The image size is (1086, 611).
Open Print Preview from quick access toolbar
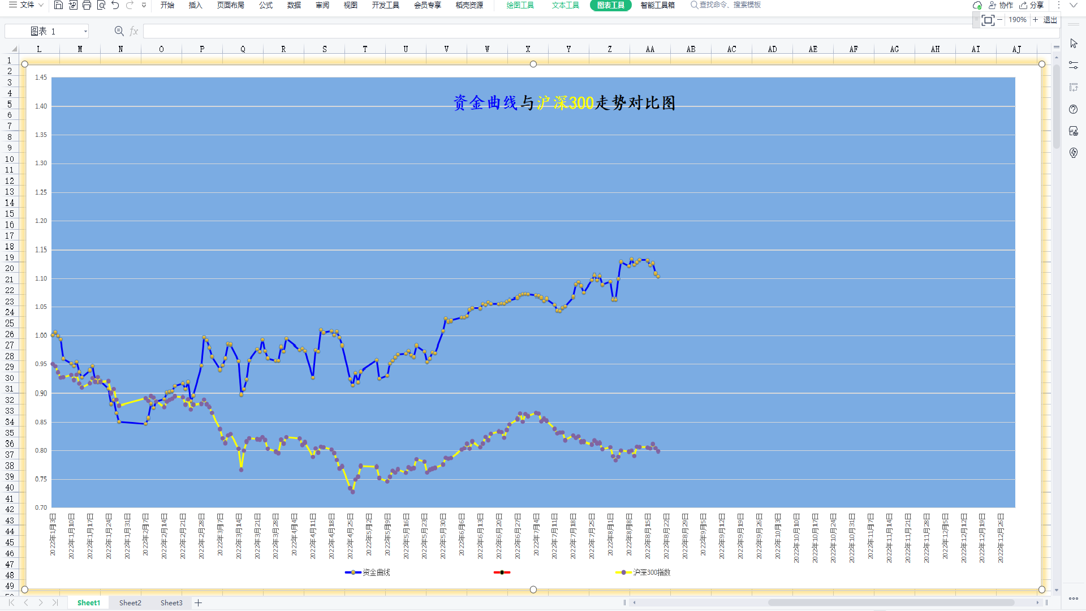point(101,5)
